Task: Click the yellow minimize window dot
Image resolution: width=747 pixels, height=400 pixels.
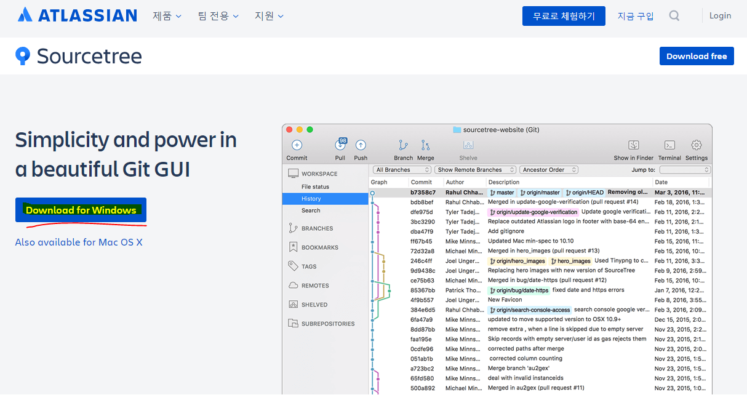Action: (300, 130)
